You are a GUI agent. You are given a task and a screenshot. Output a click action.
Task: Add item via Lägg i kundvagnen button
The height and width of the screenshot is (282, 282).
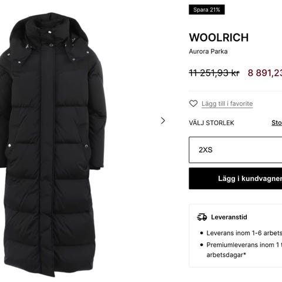tap(236, 179)
